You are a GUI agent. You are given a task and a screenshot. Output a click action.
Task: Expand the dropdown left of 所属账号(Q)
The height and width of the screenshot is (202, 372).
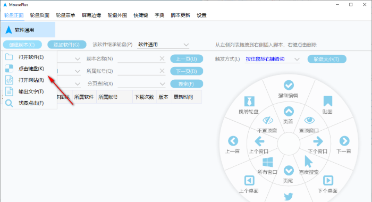[78, 71]
